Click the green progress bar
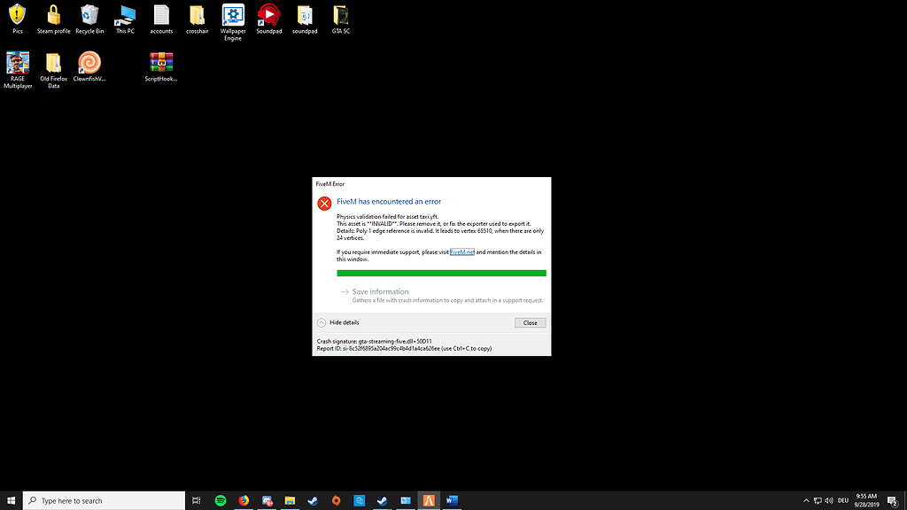907x510 pixels. [x=441, y=274]
